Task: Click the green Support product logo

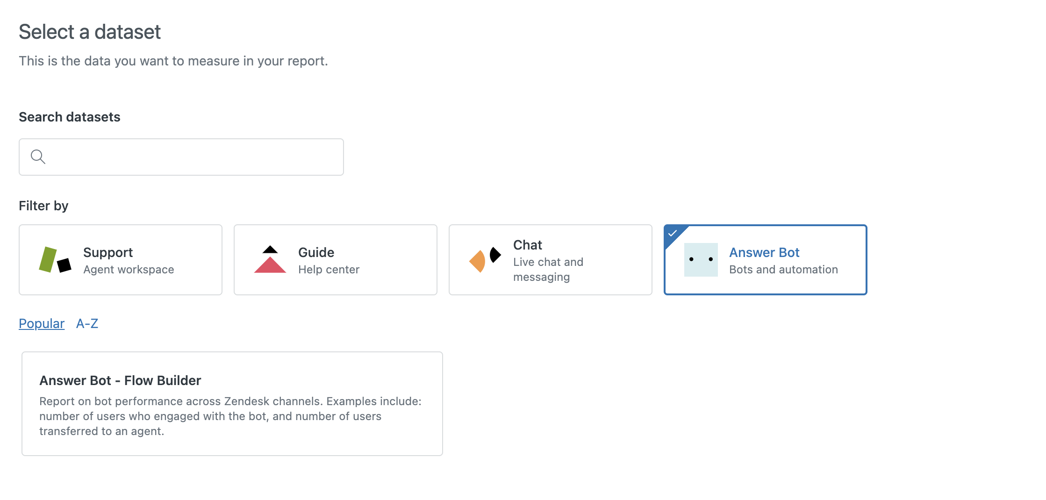Action: pyautogui.click(x=55, y=260)
